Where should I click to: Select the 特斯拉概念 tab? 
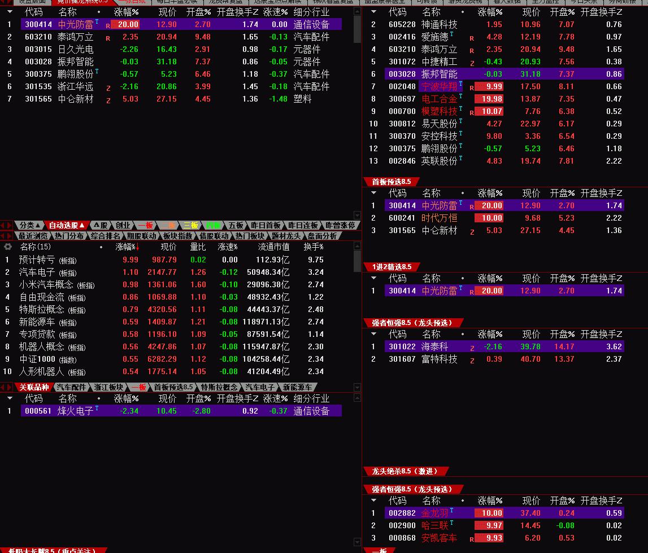point(219,387)
